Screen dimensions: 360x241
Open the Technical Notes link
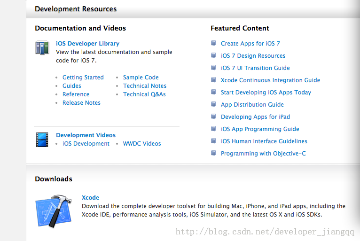(x=144, y=86)
